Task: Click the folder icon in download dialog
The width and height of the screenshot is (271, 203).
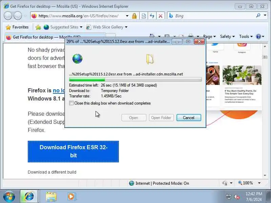Action: (x=150, y=59)
